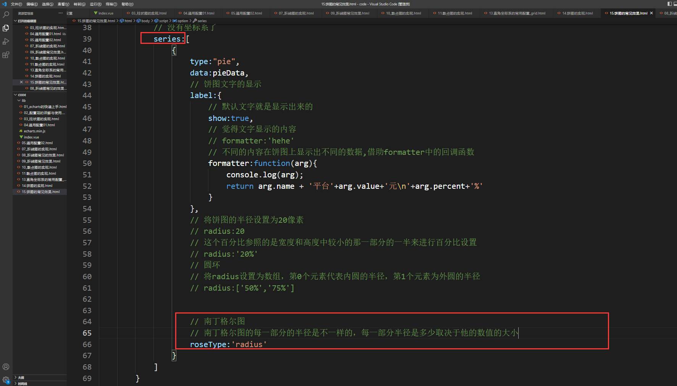The height and width of the screenshot is (386, 677).
Task: Click the VS Code logo icon
Action: coord(4,4)
